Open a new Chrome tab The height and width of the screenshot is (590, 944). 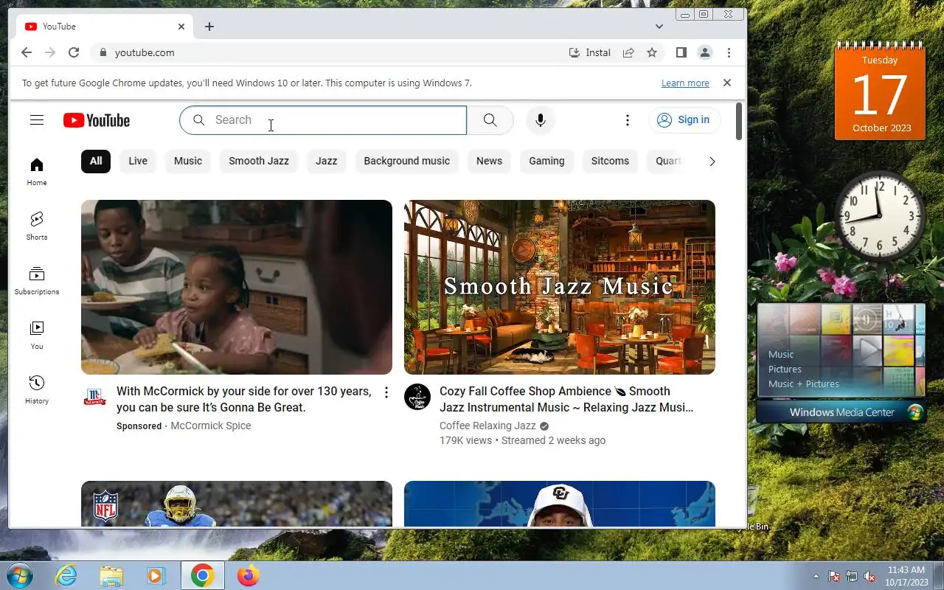(x=209, y=27)
